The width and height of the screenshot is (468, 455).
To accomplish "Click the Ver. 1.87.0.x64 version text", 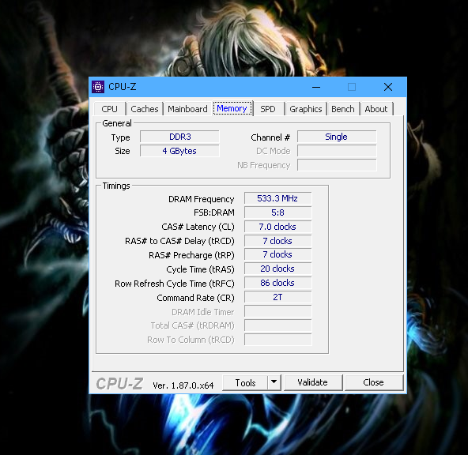I will [x=183, y=385].
